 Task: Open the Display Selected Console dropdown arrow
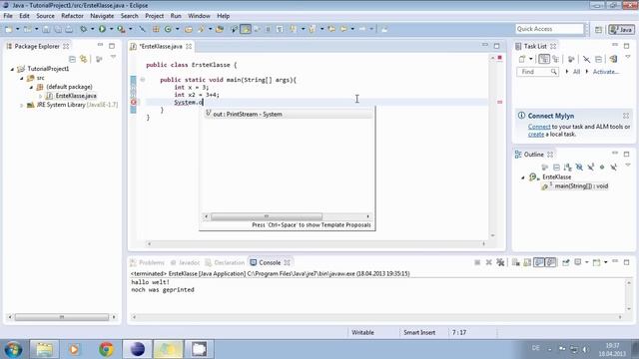pos(587,262)
